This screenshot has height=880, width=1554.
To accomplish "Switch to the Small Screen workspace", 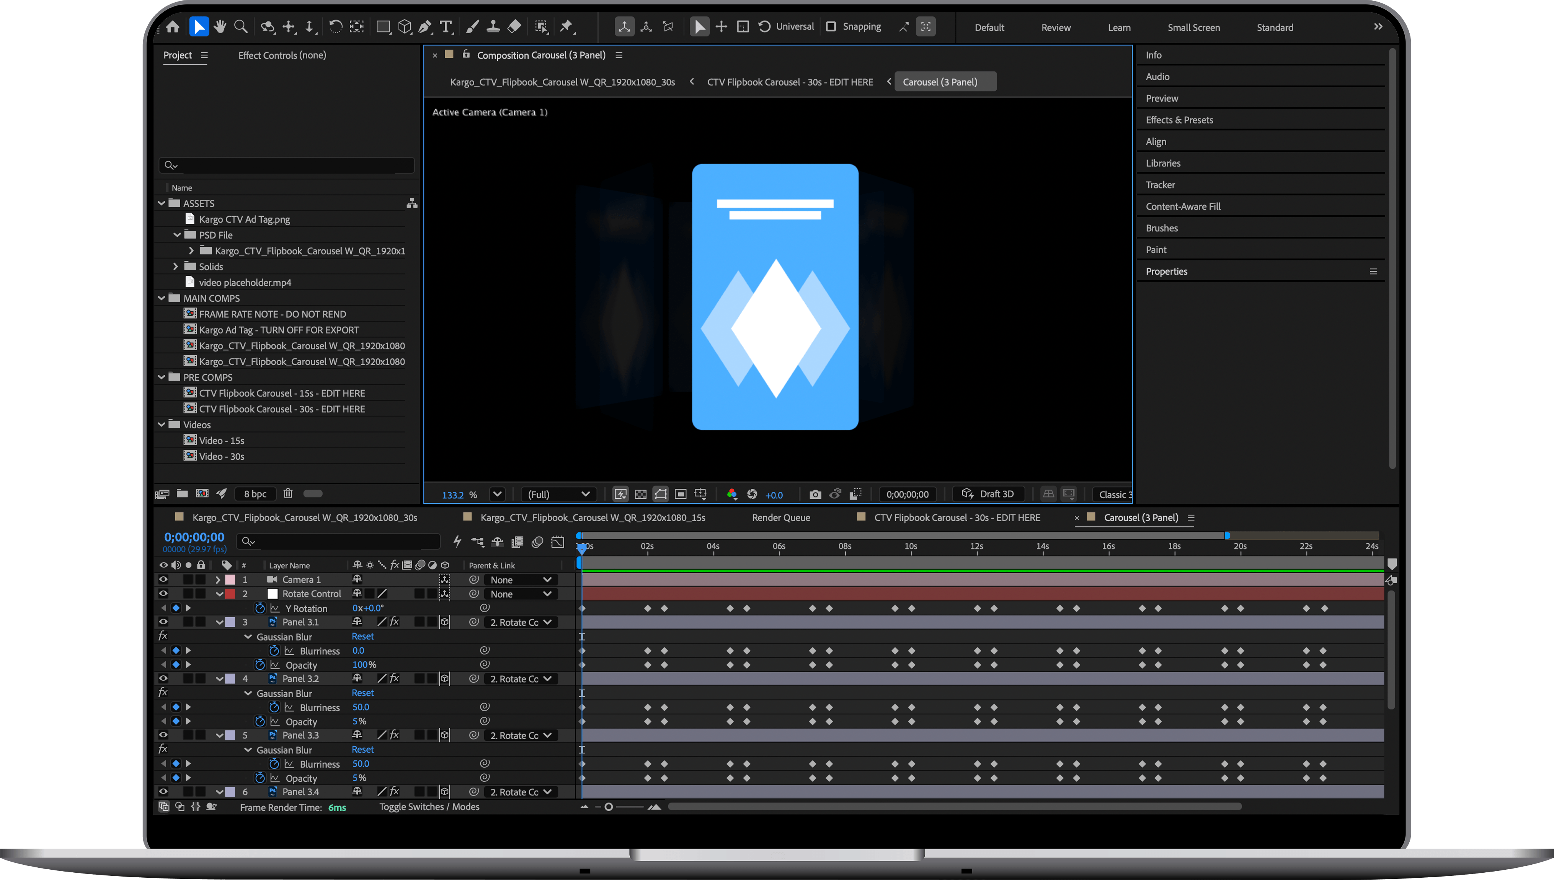I will [1193, 27].
